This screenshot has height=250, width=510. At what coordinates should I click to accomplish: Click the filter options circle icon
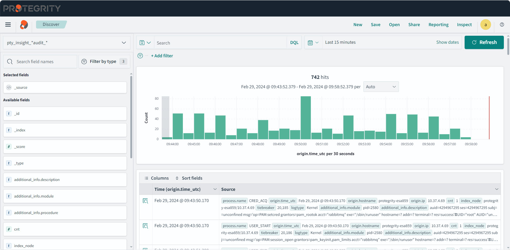(x=140, y=56)
